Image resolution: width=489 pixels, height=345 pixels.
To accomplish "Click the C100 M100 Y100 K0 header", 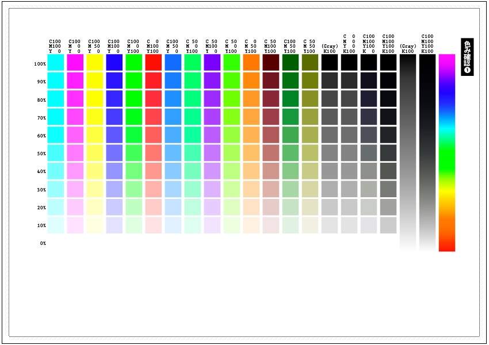I will click(x=369, y=44).
